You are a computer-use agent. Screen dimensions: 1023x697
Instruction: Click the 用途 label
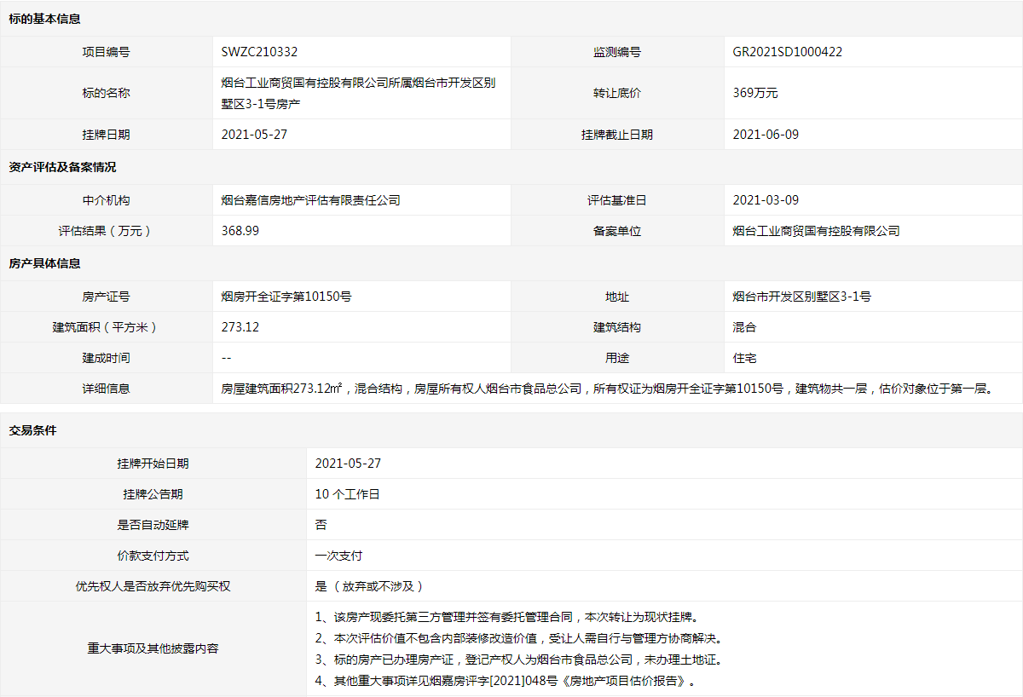(x=617, y=358)
